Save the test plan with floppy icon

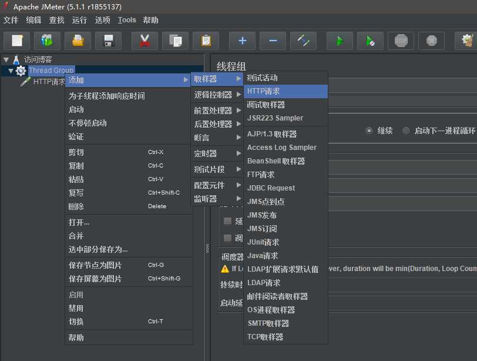[108, 41]
